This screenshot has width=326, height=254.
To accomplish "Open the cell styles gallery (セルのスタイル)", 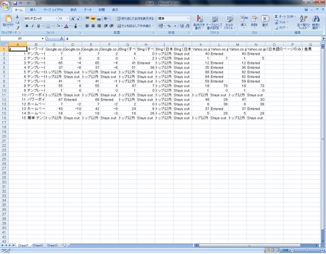I will (x=229, y=22).
